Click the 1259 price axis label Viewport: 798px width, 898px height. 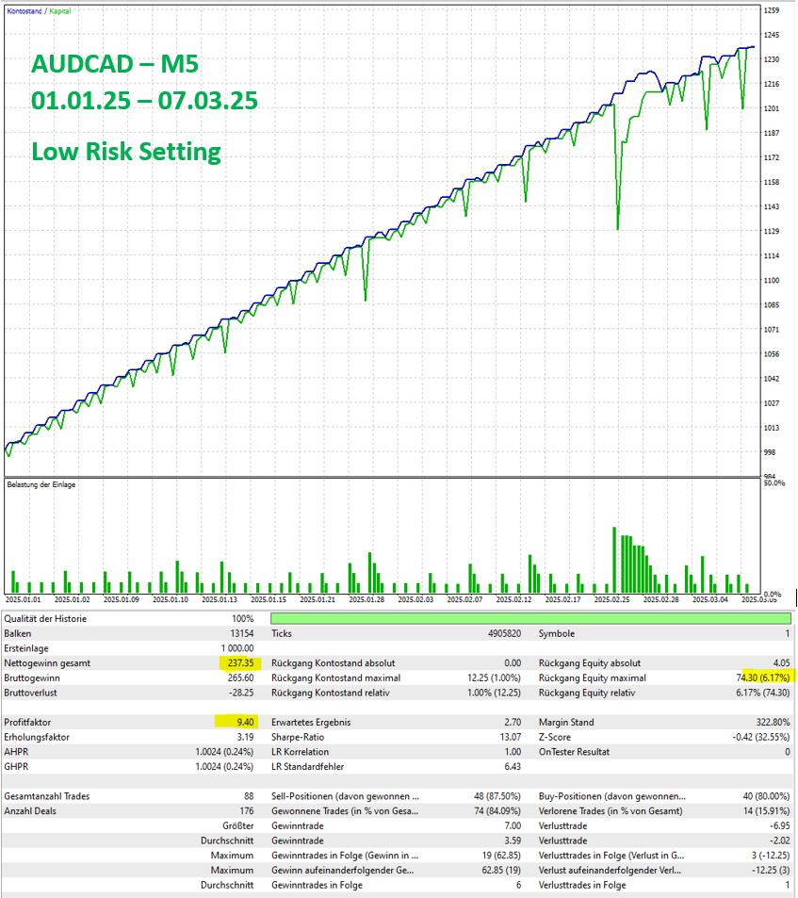click(x=772, y=10)
